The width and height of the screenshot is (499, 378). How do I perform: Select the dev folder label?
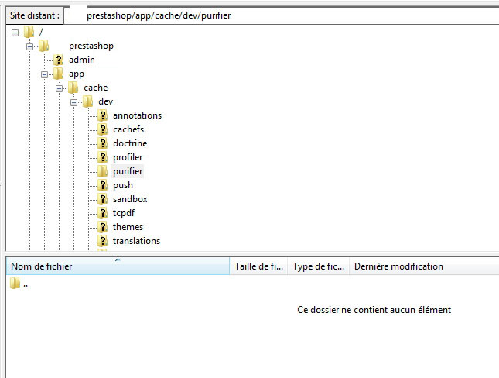click(x=106, y=101)
